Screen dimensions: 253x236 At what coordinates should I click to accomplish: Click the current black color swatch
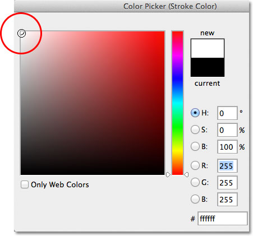point(208,67)
